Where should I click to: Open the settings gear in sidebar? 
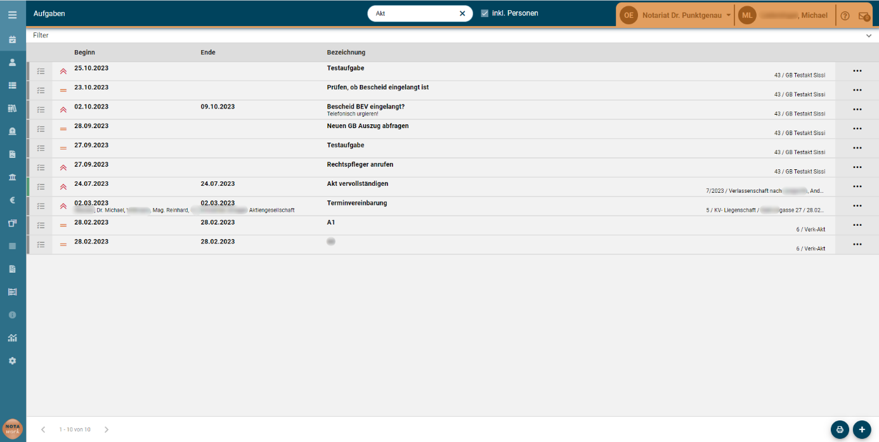click(x=12, y=361)
